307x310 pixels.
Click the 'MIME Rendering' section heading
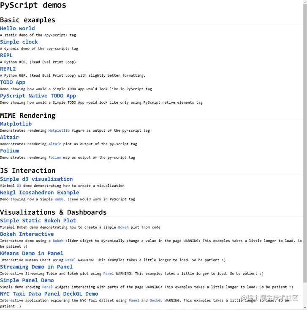click(x=27, y=116)
